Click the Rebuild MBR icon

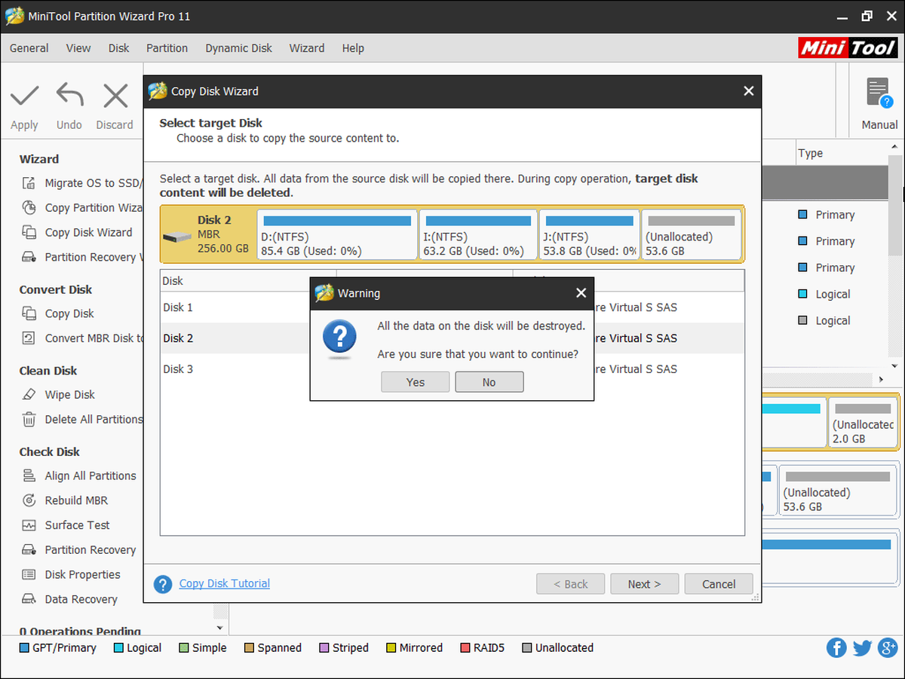point(29,500)
